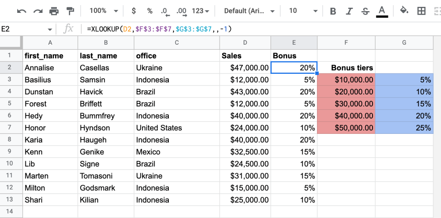The width and height of the screenshot is (441, 218).
Task: Click into the XLOOKUP formula bar
Action: click(x=261, y=29)
